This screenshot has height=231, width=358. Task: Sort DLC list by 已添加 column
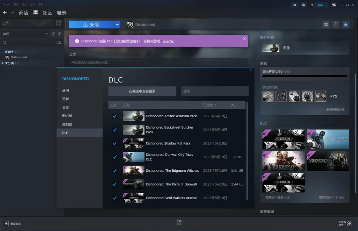pyautogui.click(x=209, y=105)
